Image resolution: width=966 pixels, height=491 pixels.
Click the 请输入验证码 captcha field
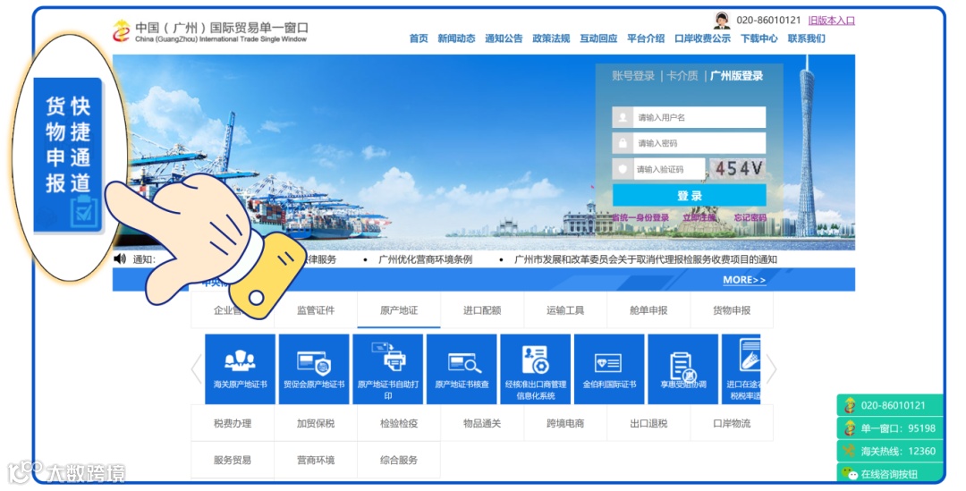(658, 169)
